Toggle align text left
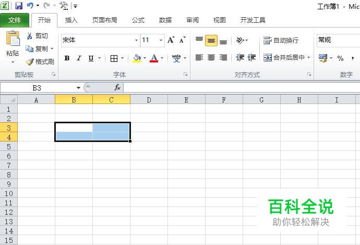This screenshot has height=245, width=360. [x=199, y=57]
